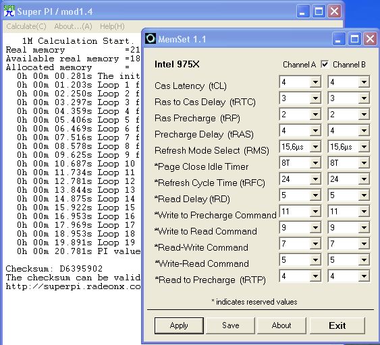The height and width of the screenshot is (345, 380).
Task: Click the 'Available real memory' line
Action: [x=73, y=59]
